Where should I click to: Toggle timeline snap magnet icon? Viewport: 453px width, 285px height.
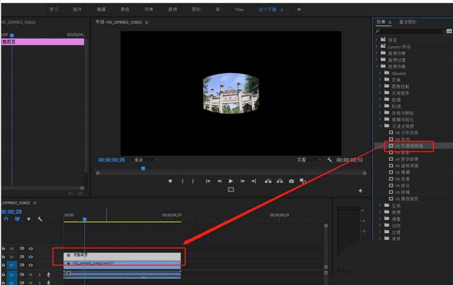pyautogui.click(x=6, y=219)
